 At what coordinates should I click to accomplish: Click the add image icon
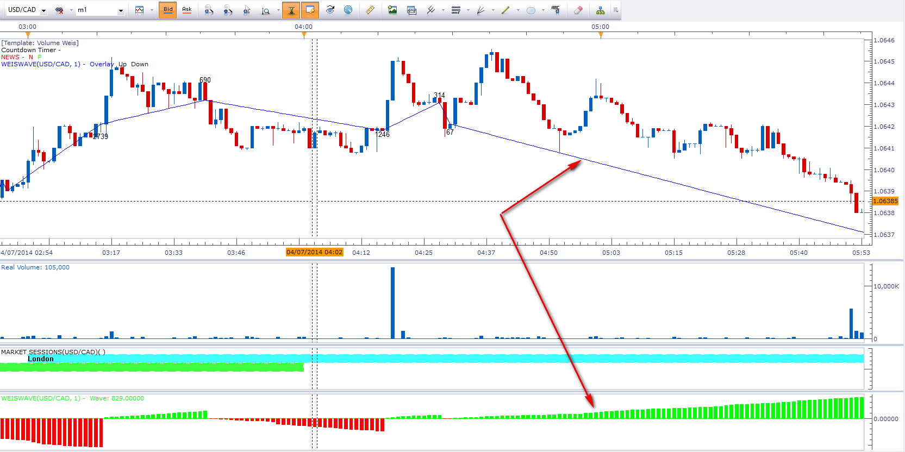(x=392, y=10)
